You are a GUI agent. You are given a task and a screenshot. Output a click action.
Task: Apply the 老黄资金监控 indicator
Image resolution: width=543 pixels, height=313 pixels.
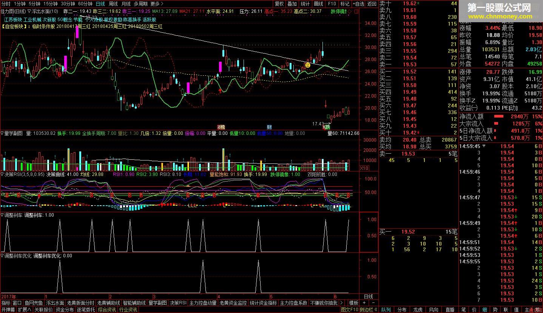[233, 303]
